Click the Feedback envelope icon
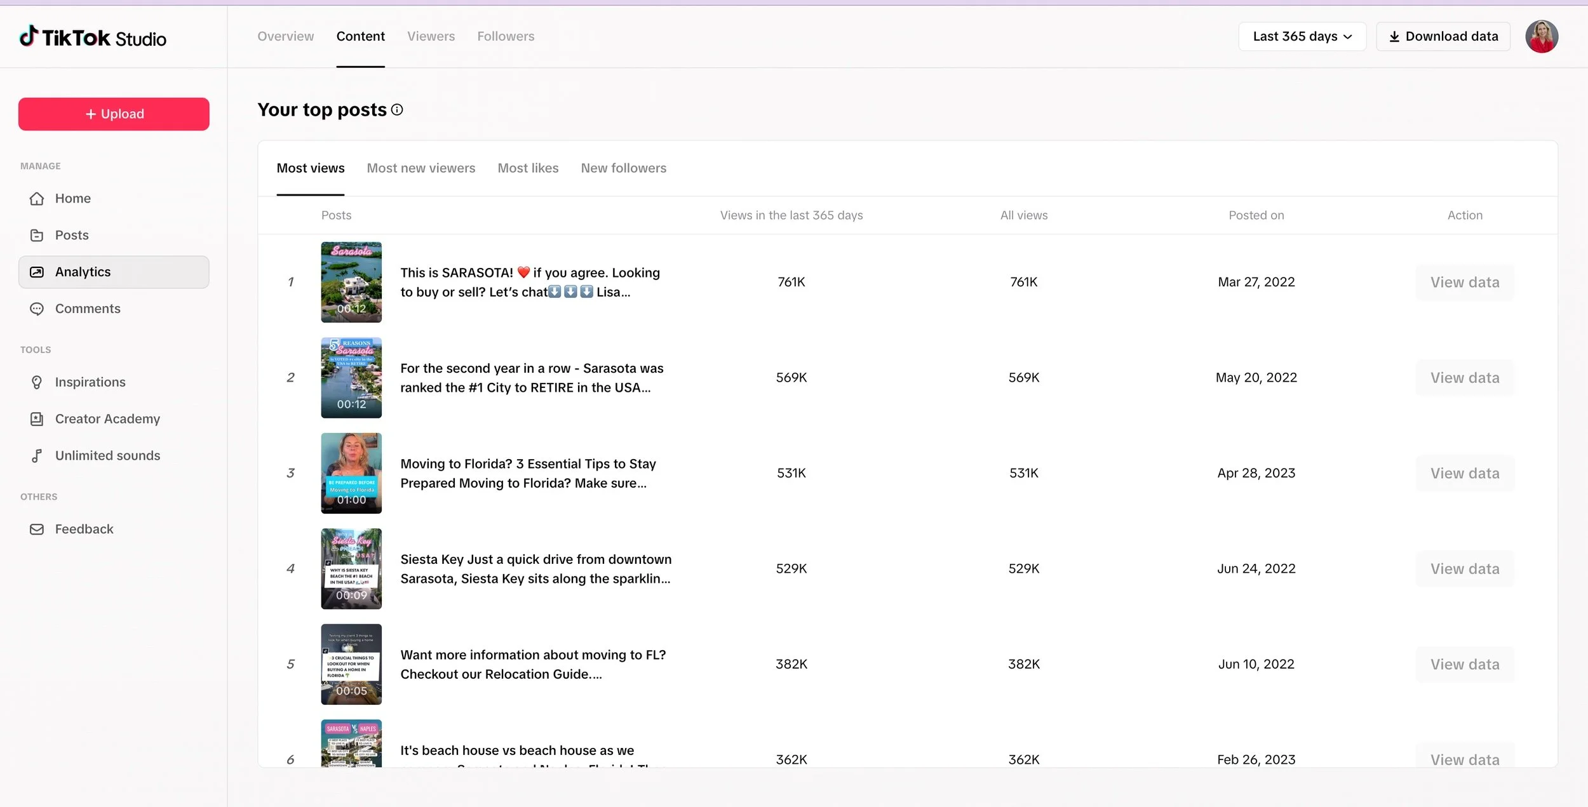The height and width of the screenshot is (807, 1588). 37,530
